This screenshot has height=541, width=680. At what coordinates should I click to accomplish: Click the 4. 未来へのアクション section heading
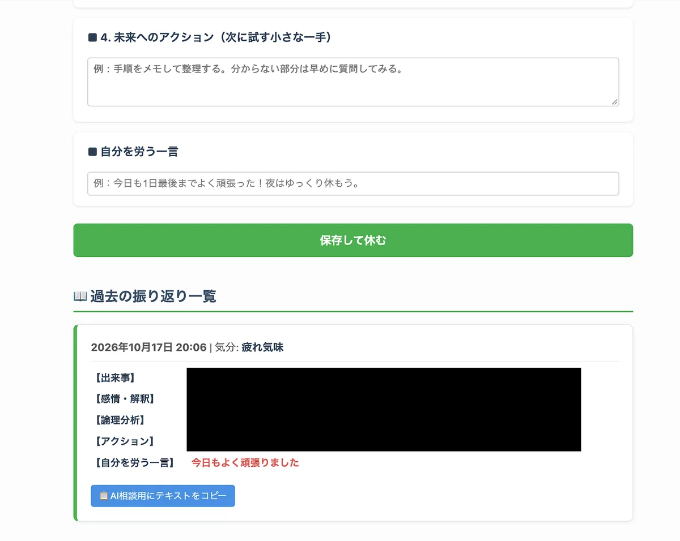216,37
